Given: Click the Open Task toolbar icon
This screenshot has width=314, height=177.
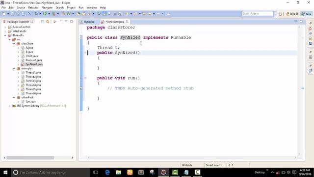Looking at the screenshot, I should [x=83, y=14].
